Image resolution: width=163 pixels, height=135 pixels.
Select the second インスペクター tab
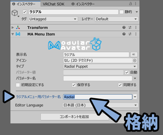[83, 4]
